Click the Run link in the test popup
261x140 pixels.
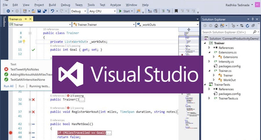click(21, 86)
